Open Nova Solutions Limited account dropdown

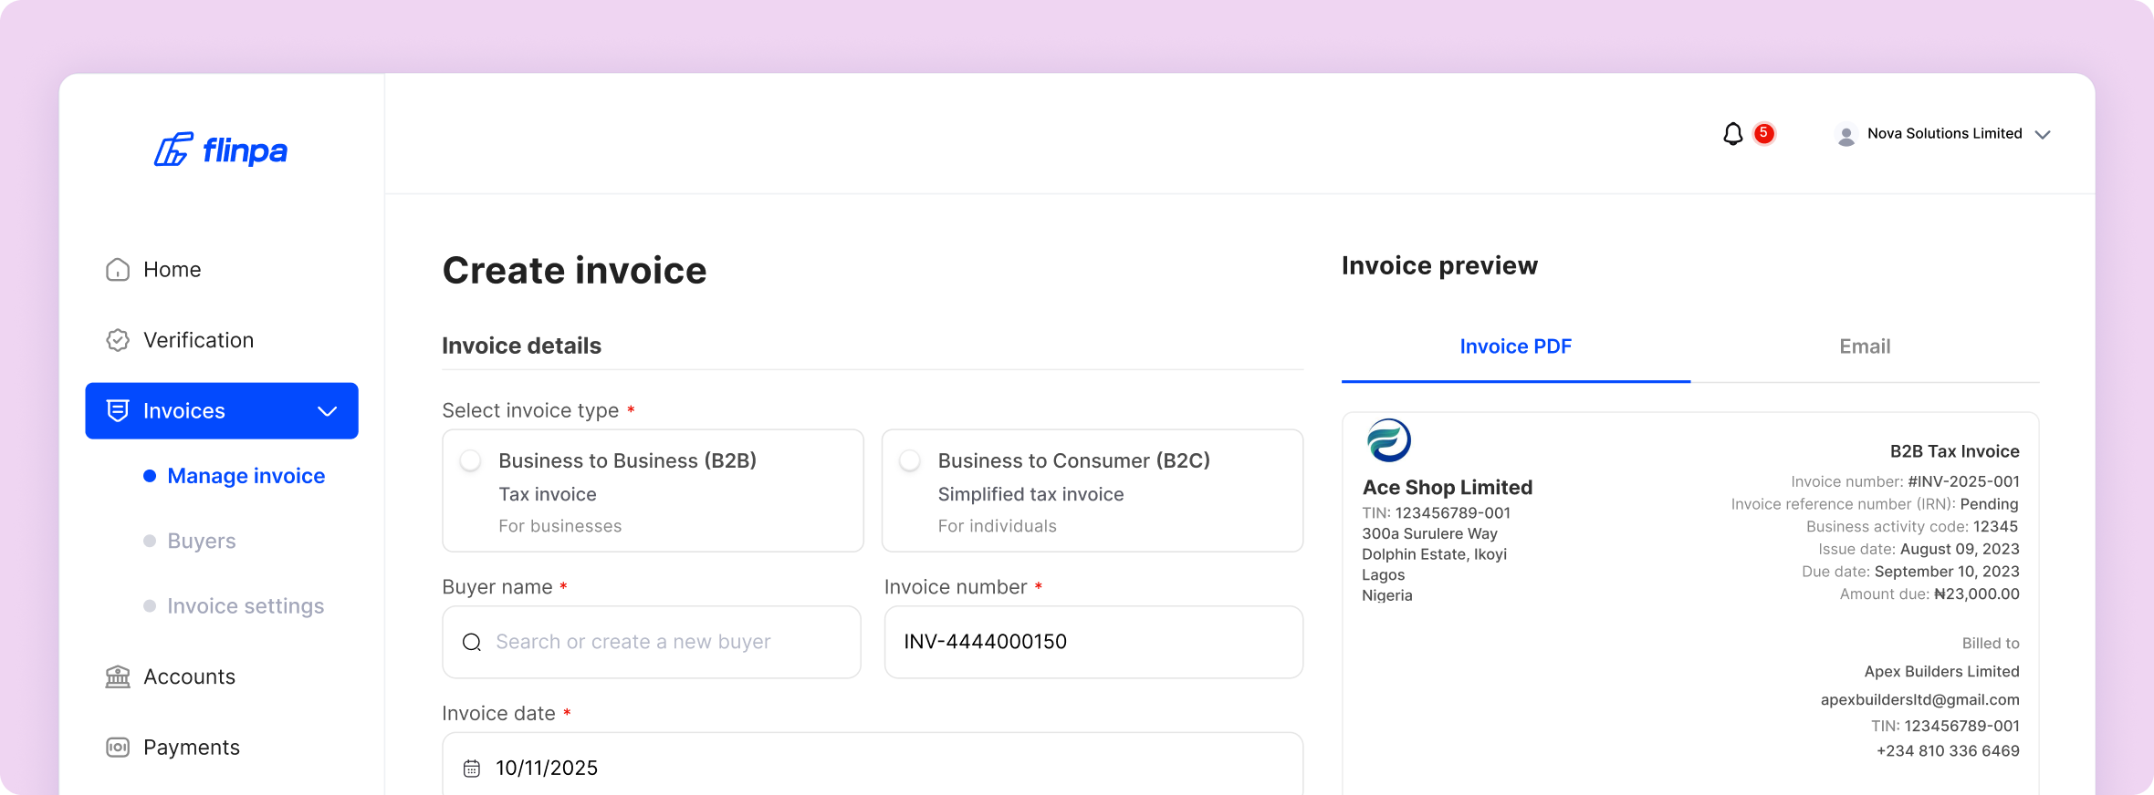click(2043, 135)
